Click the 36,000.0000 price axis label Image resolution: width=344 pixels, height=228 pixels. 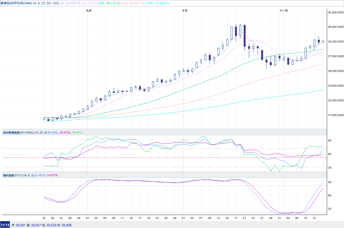coord(335,71)
